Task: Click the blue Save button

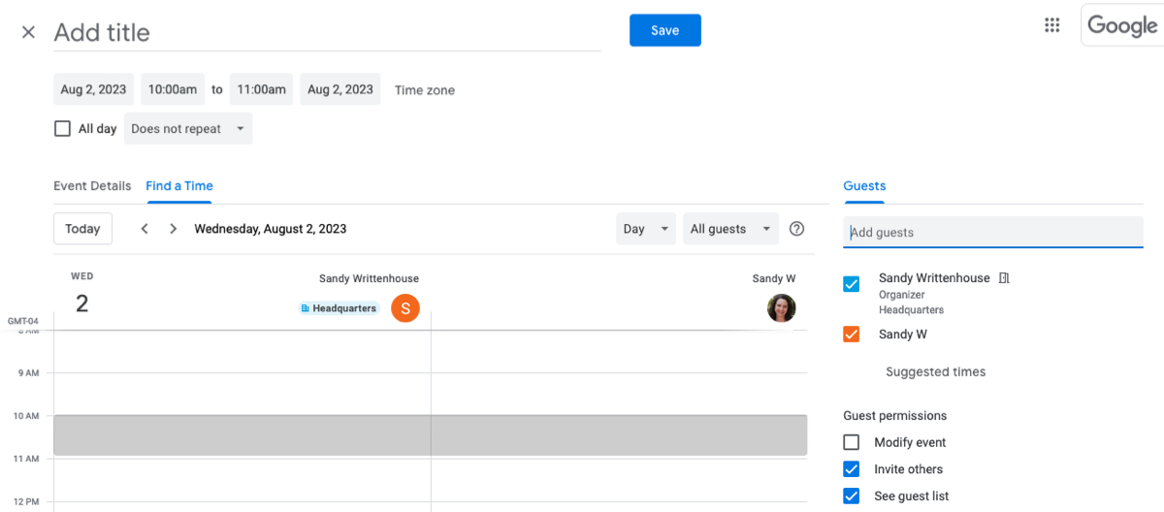Action: pyautogui.click(x=664, y=30)
